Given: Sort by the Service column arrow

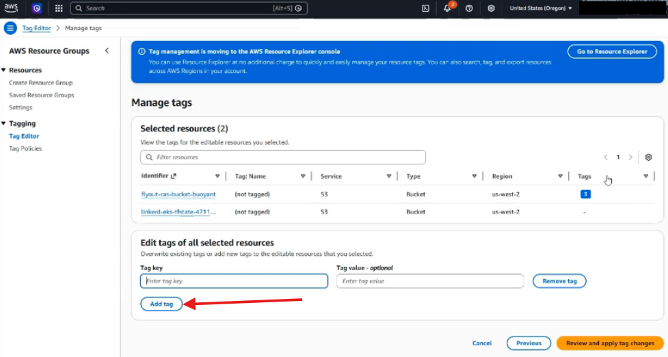Looking at the screenshot, I should tap(388, 176).
